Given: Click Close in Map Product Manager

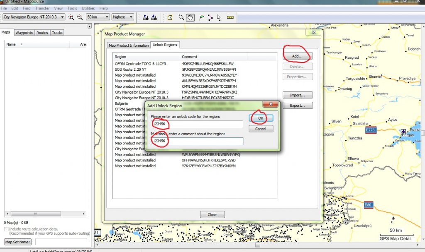Looking at the screenshot, I should 212,214.
